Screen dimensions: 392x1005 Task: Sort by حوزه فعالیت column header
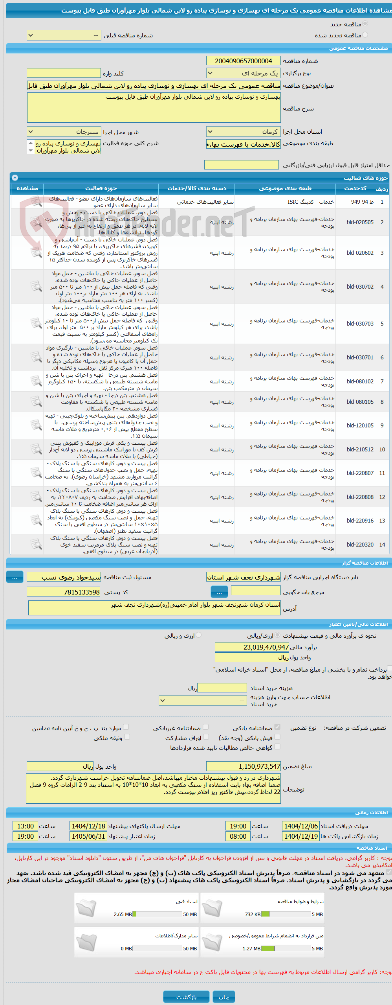pos(101,188)
